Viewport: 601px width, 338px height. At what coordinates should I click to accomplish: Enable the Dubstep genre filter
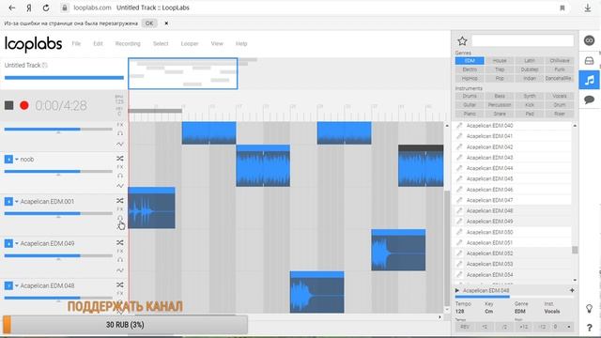pyautogui.click(x=530, y=69)
